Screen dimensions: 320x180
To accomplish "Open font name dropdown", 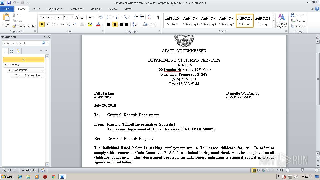I will [61, 17].
